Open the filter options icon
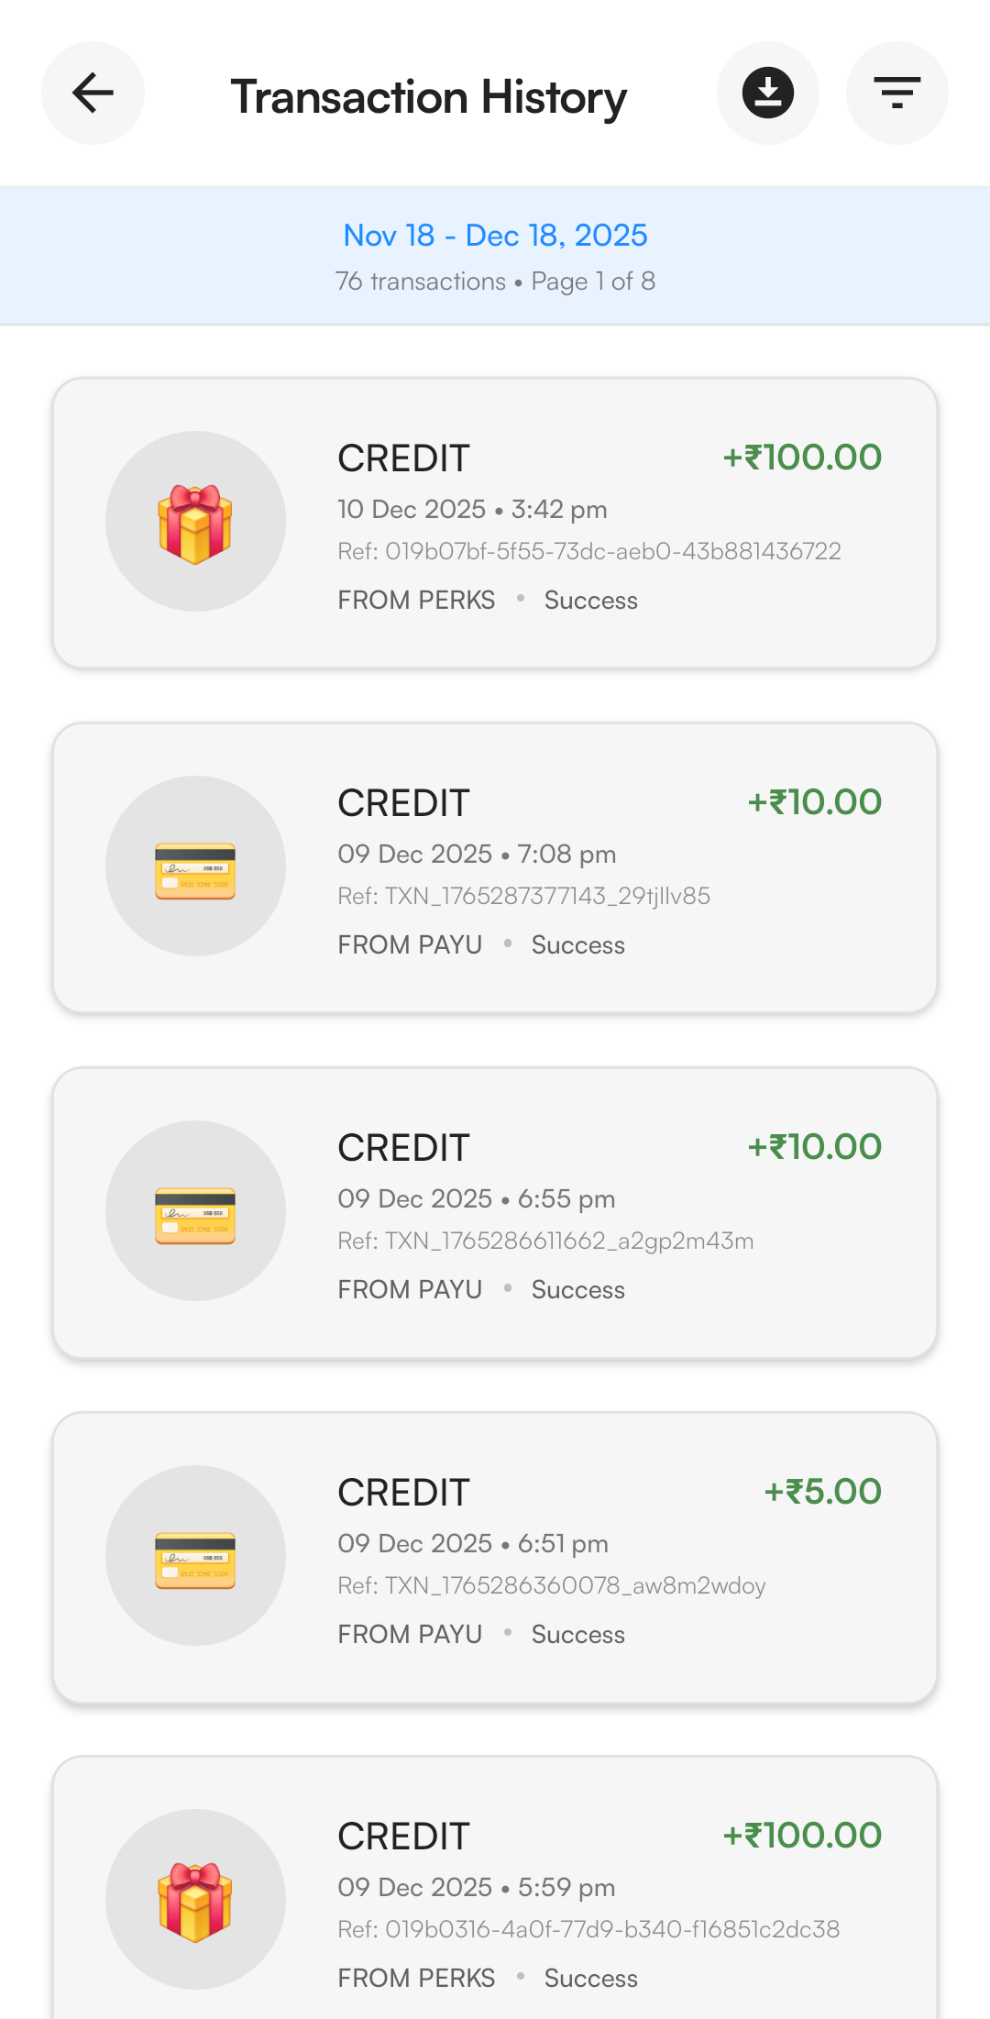 tap(896, 93)
